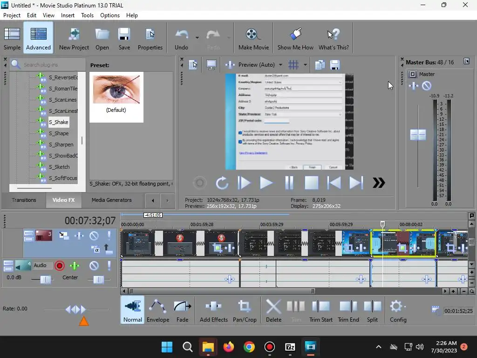Click Play From Start
This screenshot has height=358, width=477.
tap(244, 183)
